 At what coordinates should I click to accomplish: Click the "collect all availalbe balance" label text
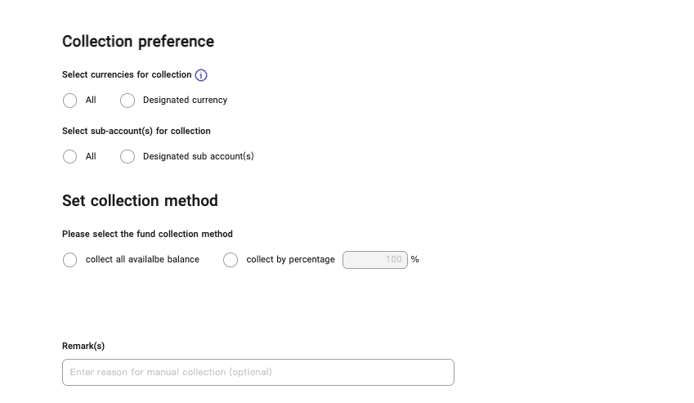[x=142, y=260]
